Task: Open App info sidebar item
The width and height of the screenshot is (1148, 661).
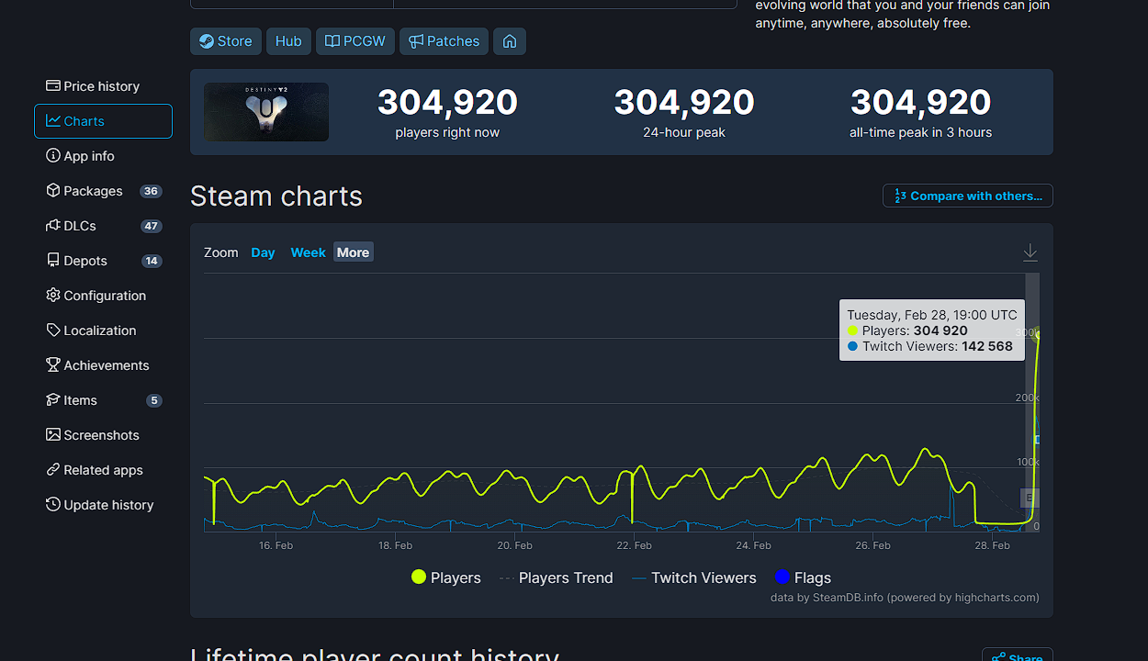Action: tap(89, 156)
